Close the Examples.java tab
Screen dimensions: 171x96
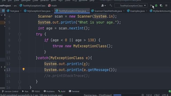click(x=146, y=11)
